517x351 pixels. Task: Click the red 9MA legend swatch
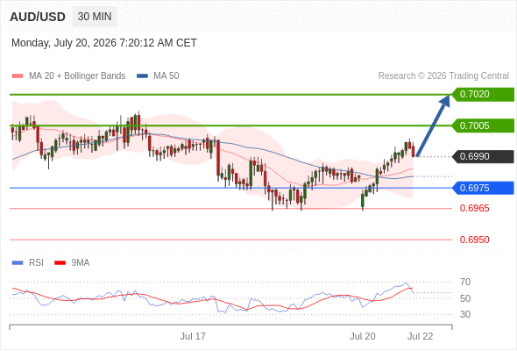60,263
